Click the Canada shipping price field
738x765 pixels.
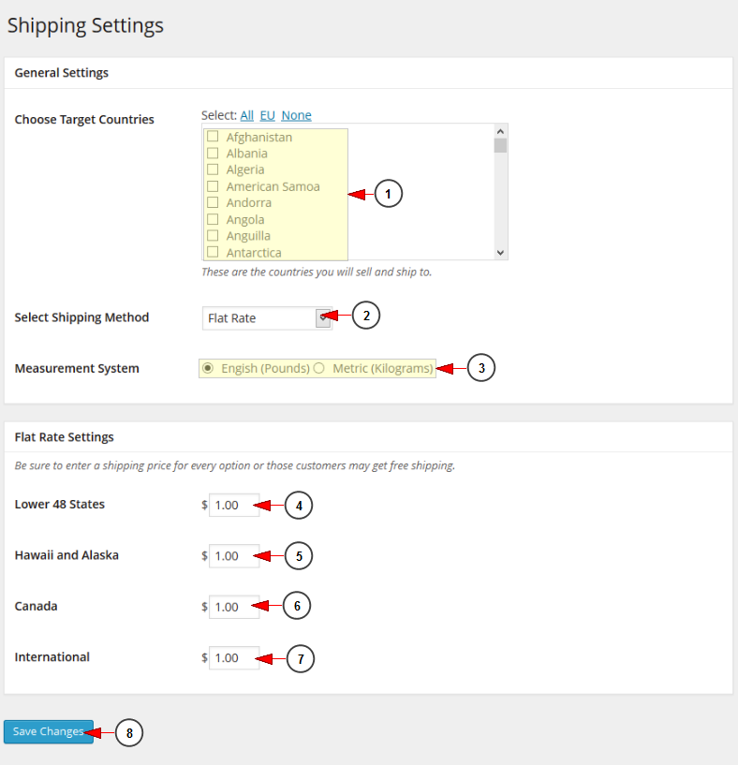pos(234,607)
